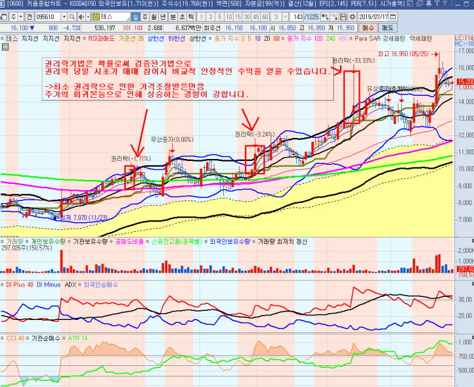Choose interval 60 button
This screenshot has height=387, width=474.
(265, 17)
